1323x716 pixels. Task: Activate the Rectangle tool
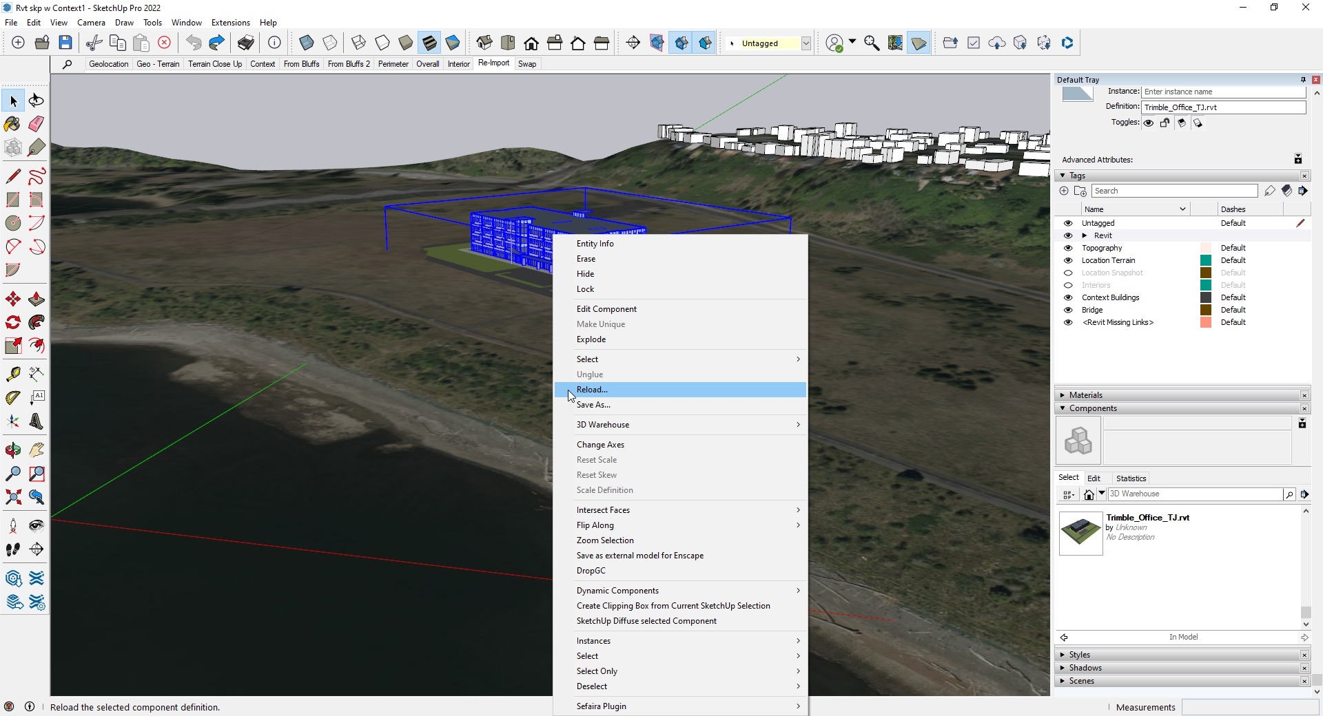point(12,200)
